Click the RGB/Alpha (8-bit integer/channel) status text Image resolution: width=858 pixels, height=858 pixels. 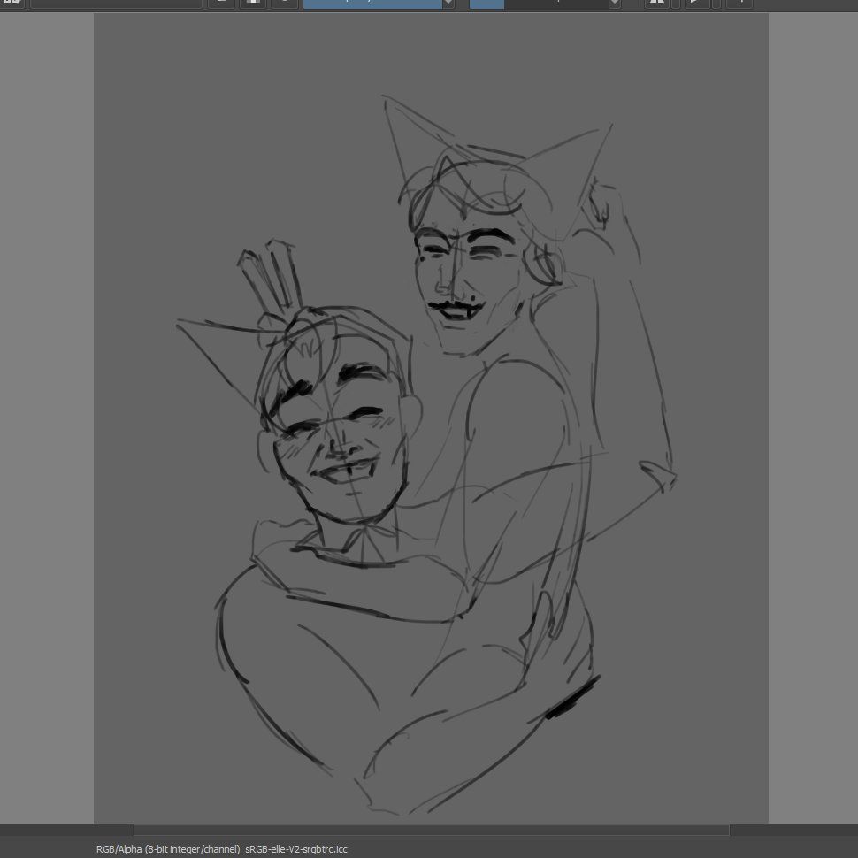(168, 849)
